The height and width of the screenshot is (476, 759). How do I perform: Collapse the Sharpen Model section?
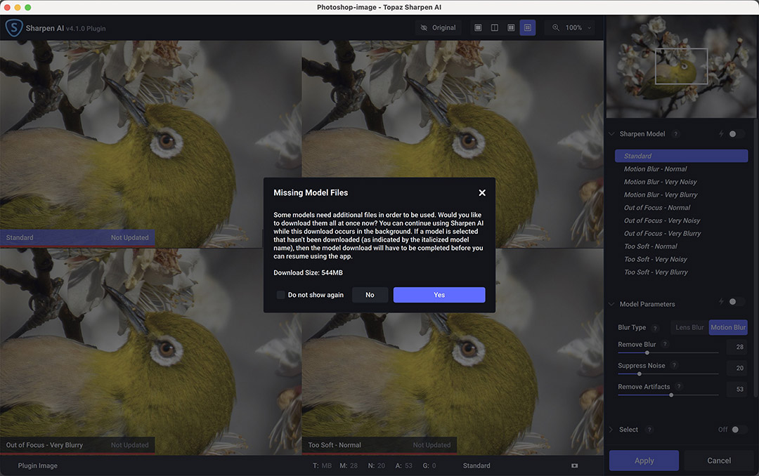pos(611,134)
